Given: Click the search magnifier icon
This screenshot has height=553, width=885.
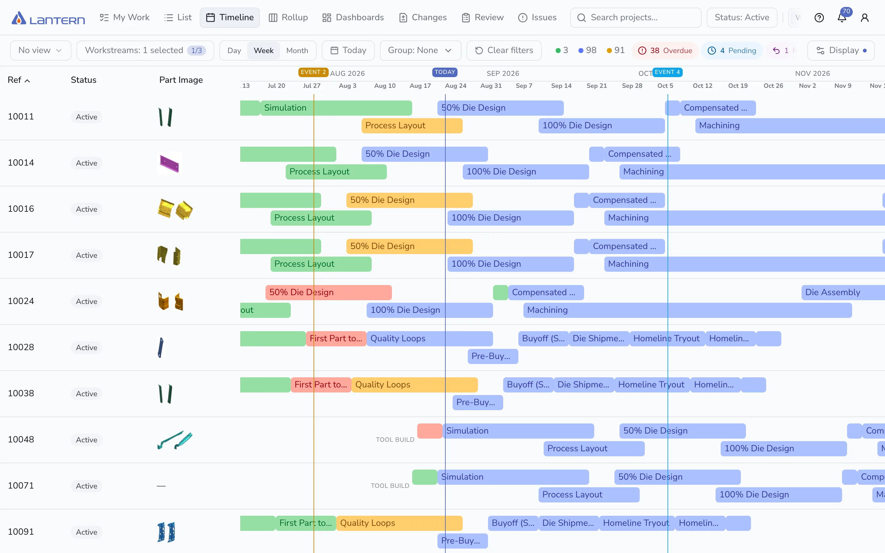Looking at the screenshot, I should [x=581, y=18].
